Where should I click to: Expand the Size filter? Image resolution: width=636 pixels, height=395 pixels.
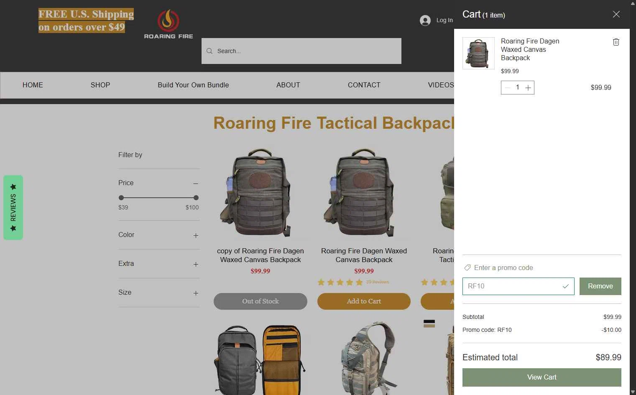(196, 293)
